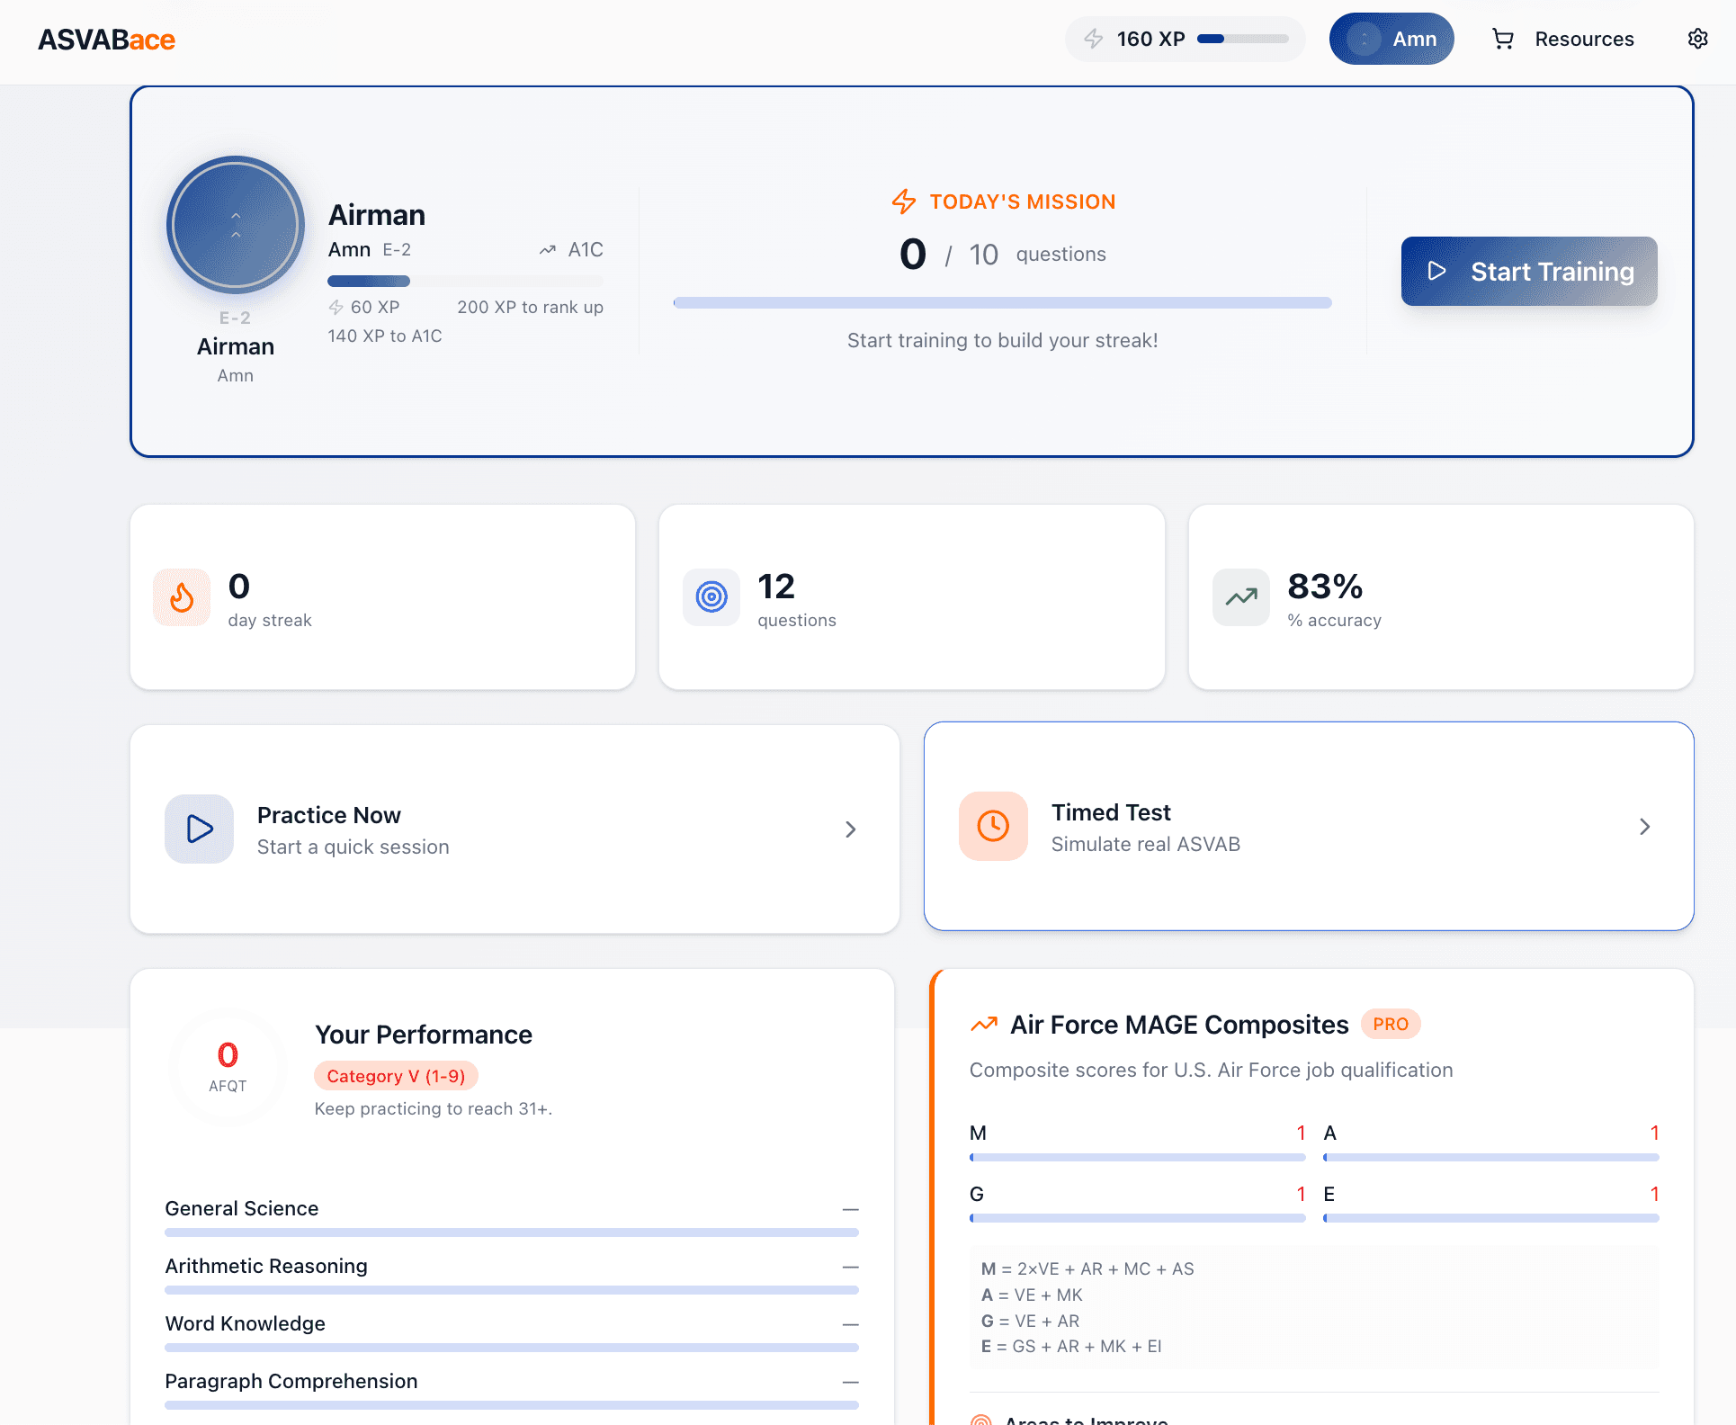This screenshot has width=1736, height=1425.
Task: Open the Resources menu
Action: (1585, 39)
